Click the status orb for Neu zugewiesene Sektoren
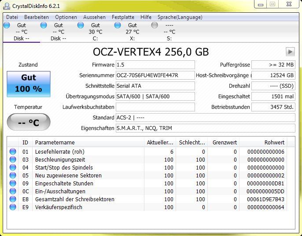The image size is (302, 236). [x=13, y=175]
